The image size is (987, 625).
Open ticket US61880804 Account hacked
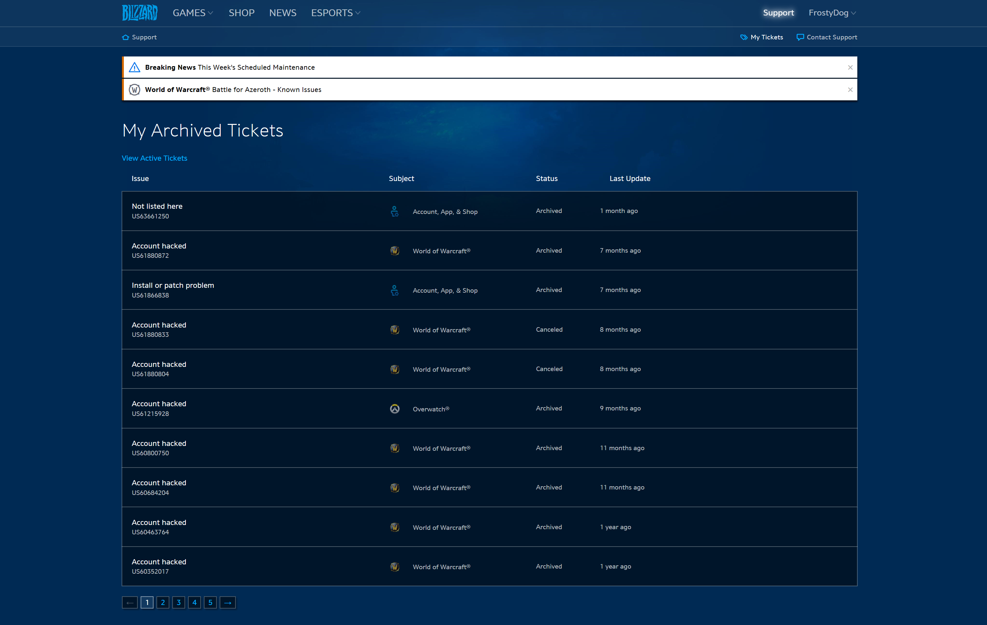click(x=489, y=369)
